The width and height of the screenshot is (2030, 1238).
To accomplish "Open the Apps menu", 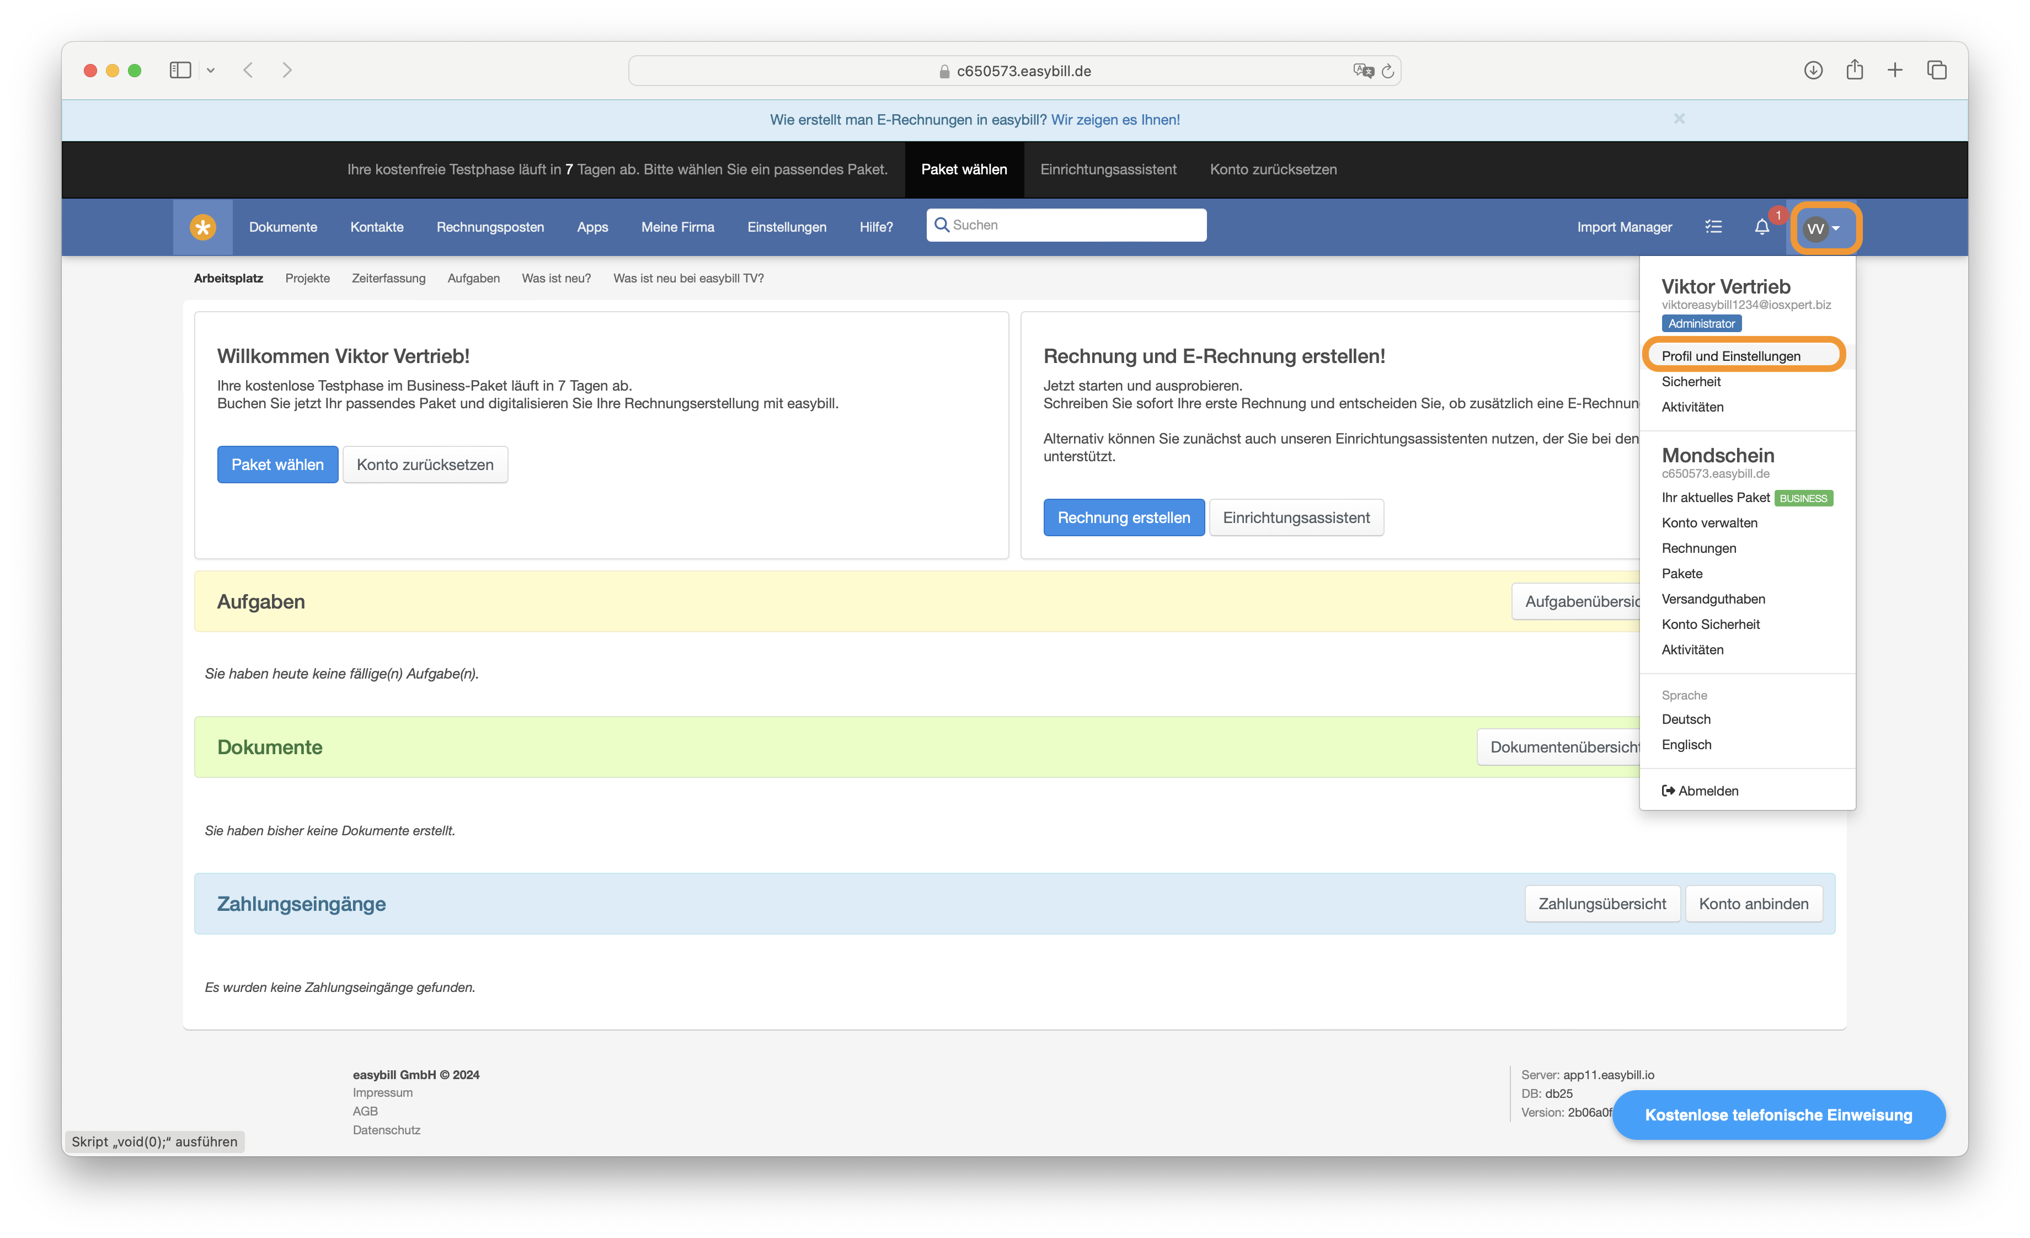I will [x=592, y=227].
